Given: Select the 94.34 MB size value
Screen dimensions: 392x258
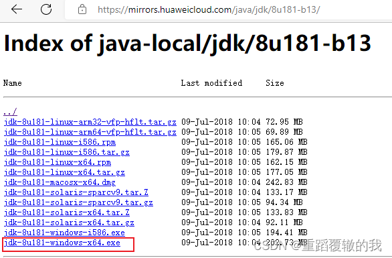Looking at the screenshot, I should [x=284, y=202].
